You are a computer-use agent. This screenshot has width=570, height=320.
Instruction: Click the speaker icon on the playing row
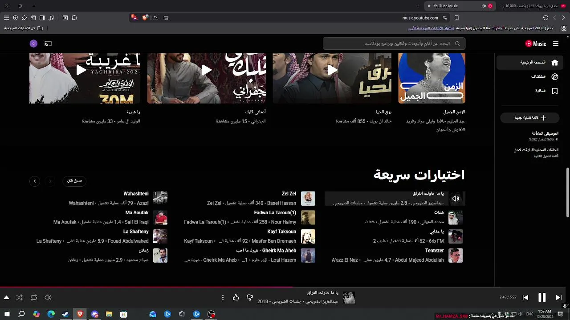[456, 199]
